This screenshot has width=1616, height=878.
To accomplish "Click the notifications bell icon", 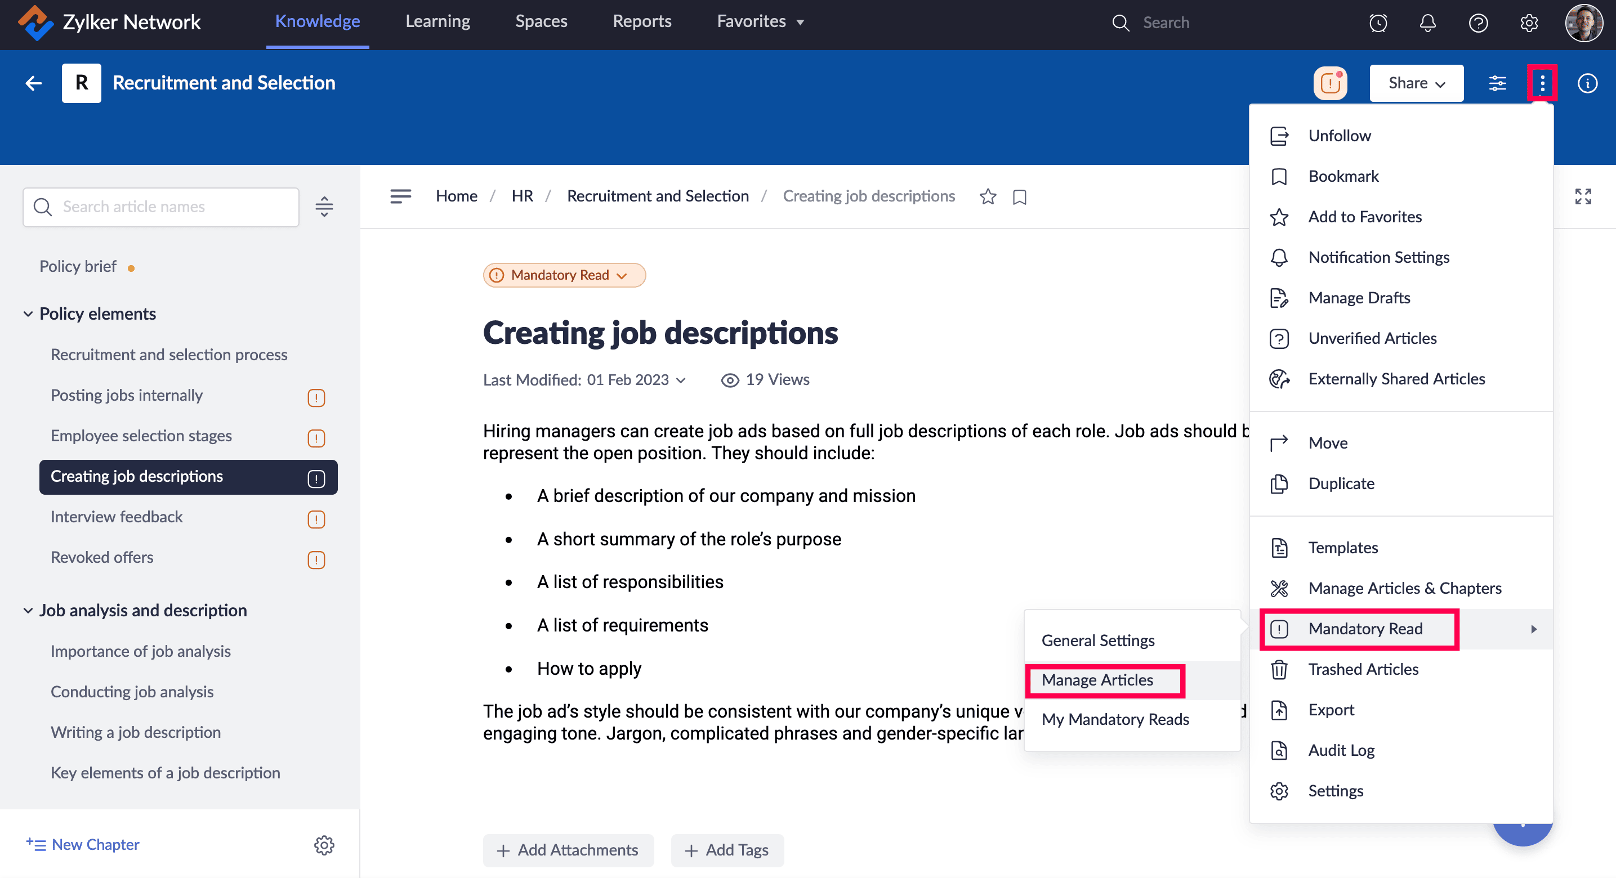I will (x=1428, y=23).
